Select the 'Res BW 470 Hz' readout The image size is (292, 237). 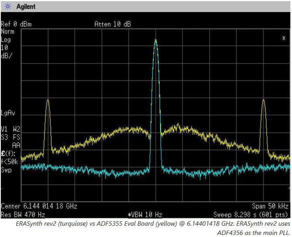(23, 214)
